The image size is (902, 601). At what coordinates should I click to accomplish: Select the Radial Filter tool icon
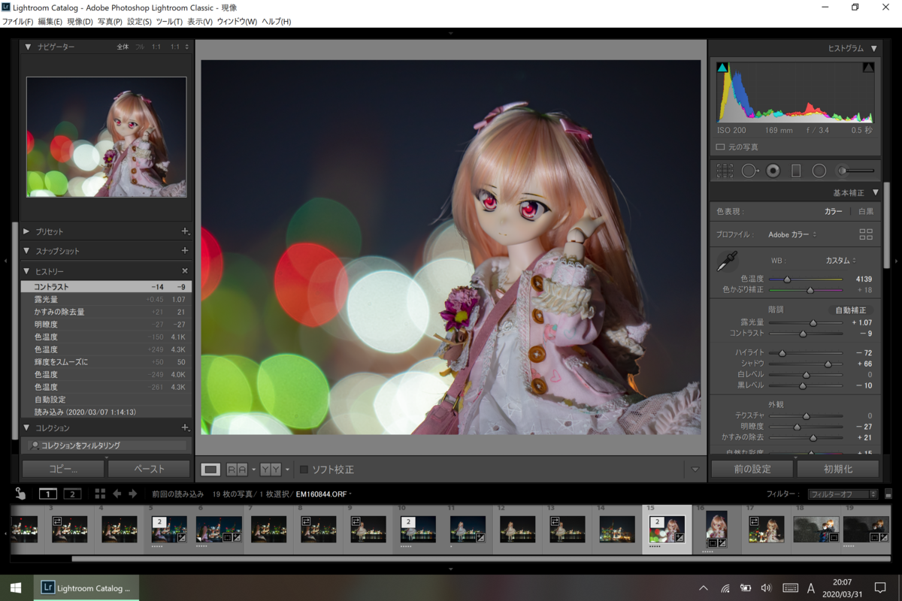coord(819,171)
